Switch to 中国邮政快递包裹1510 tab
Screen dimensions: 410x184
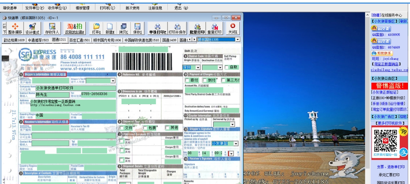click(x=142, y=40)
